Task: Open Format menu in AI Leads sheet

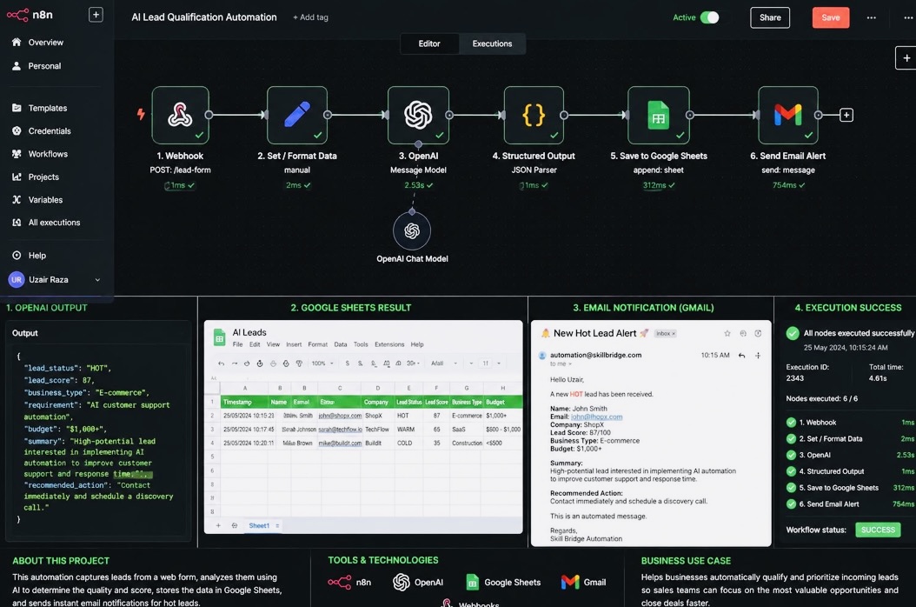Action: [x=318, y=344]
